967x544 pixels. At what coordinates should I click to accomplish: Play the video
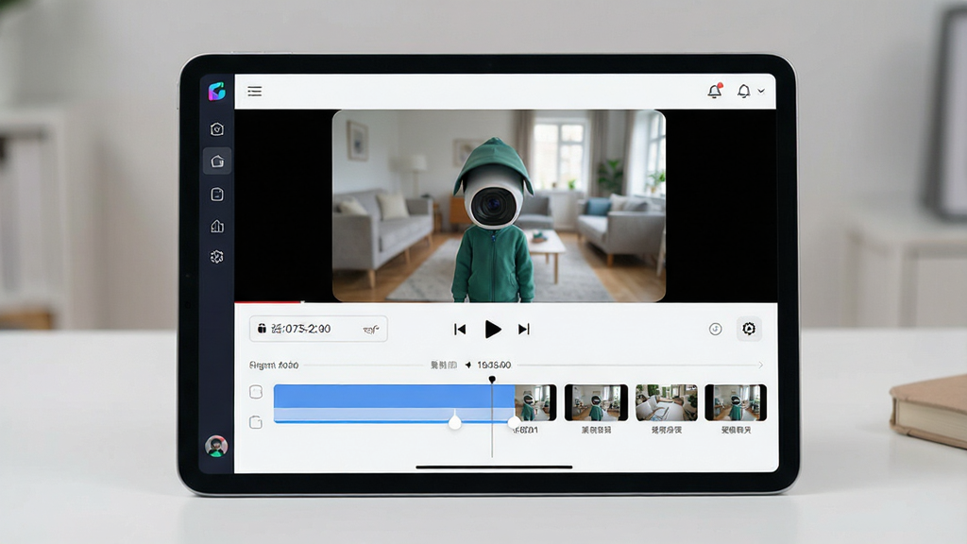pos(492,330)
